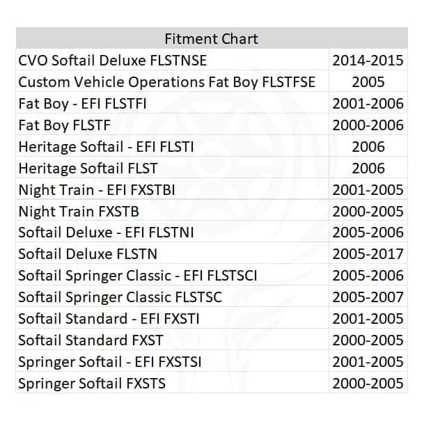Viewport: 424px width, 424px height.
Task: Click the 2000-2006 year range cell
Action: click(368, 125)
